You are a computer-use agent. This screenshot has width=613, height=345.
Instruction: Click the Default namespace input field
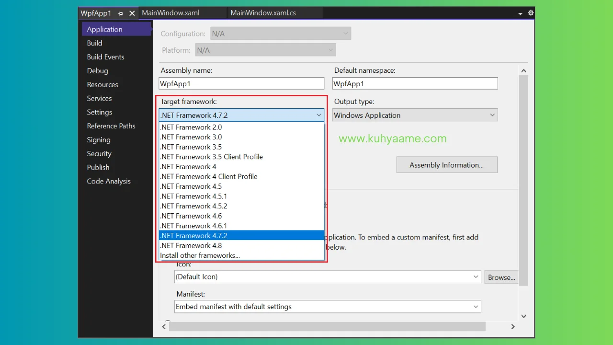click(415, 83)
